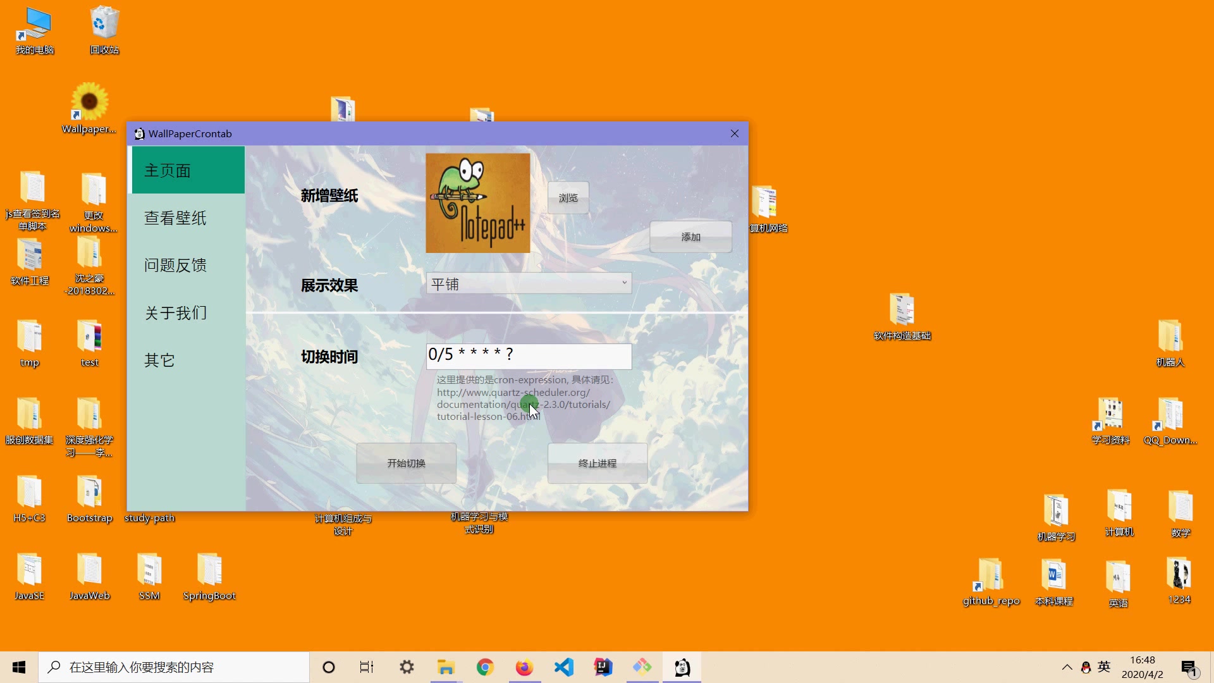Viewport: 1214px width, 683px height.
Task: Close the WallPaperCrontab window
Action: pyautogui.click(x=734, y=133)
